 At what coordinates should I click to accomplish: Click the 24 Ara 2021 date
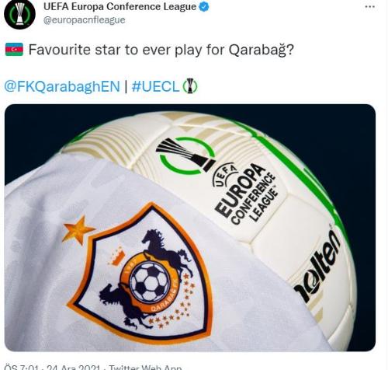(x=74, y=368)
